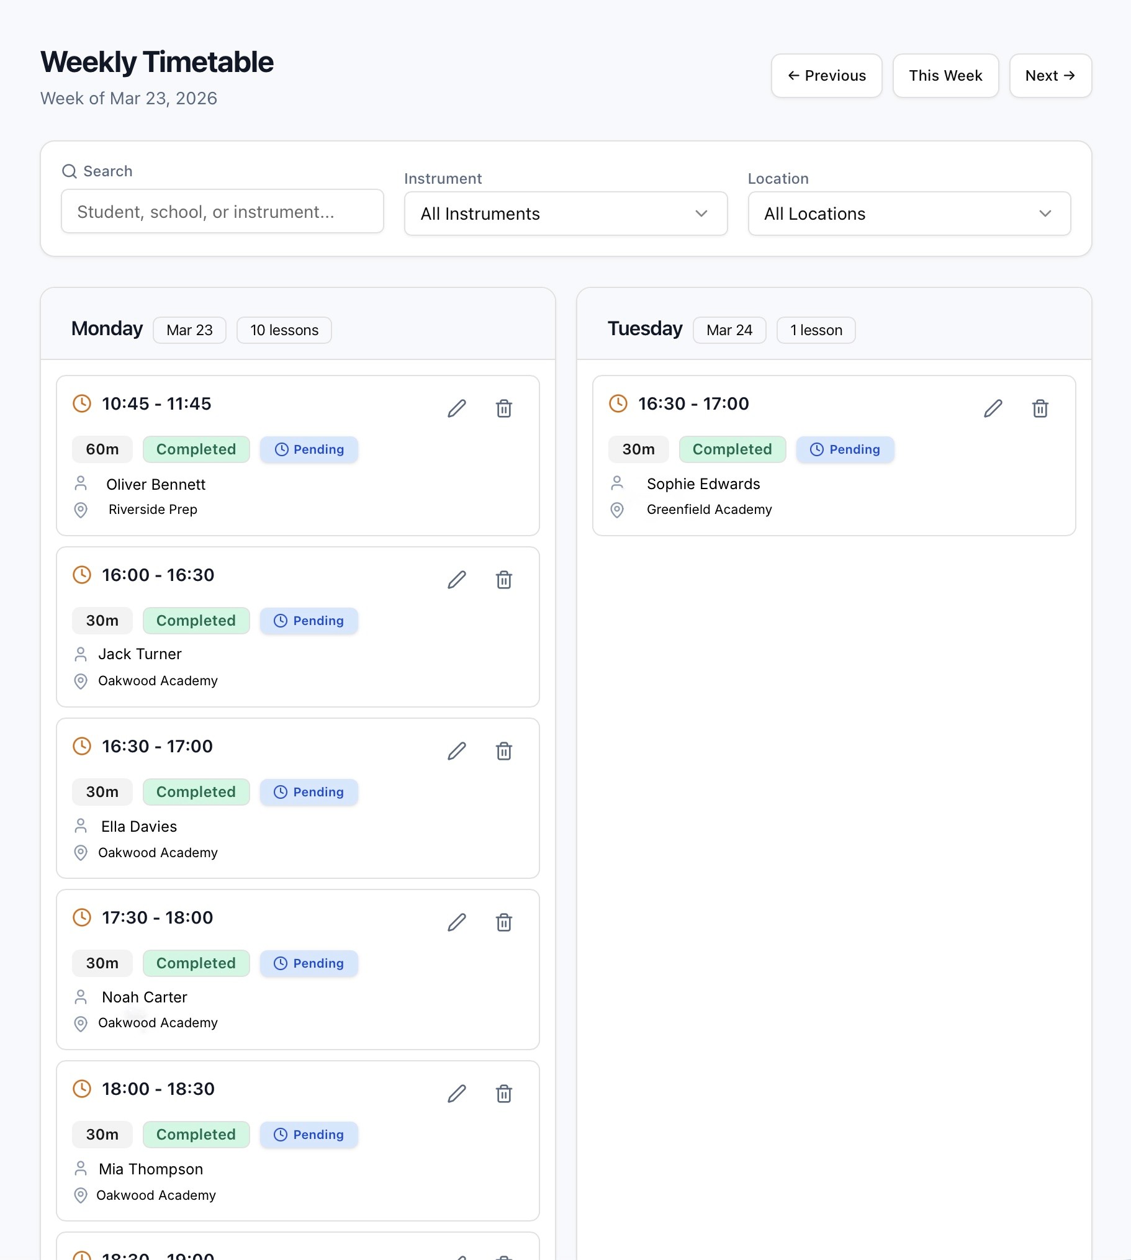Delete Noah Carter's 17:30 lesson
This screenshot has width=1131, height=1260.
(503, 922)
